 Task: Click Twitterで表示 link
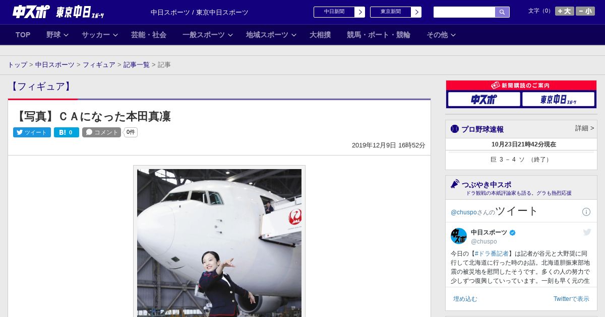pos(571,299)
